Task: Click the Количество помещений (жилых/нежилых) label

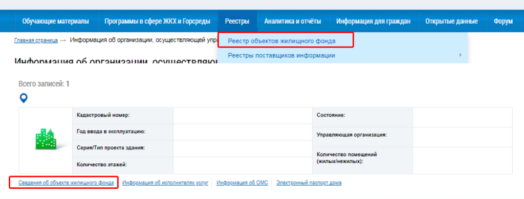Action: pyautogui.click(x=346, y=158)
